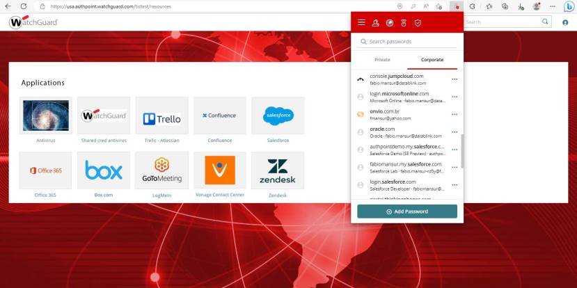Image resolution: width=577 pixels, height=288 pixels.
Task: Open the Vonage Contact Center tile
Action: click(x=220, y=170)
